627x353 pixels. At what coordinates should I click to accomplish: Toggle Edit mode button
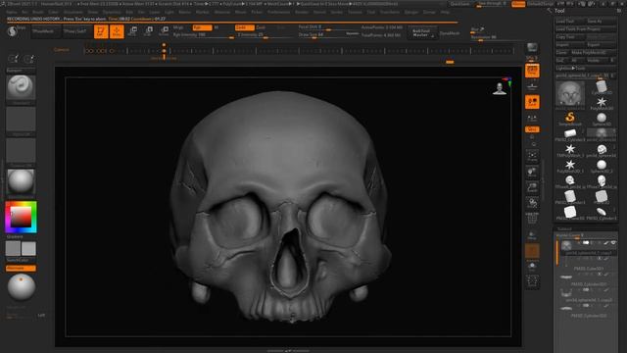101,31
